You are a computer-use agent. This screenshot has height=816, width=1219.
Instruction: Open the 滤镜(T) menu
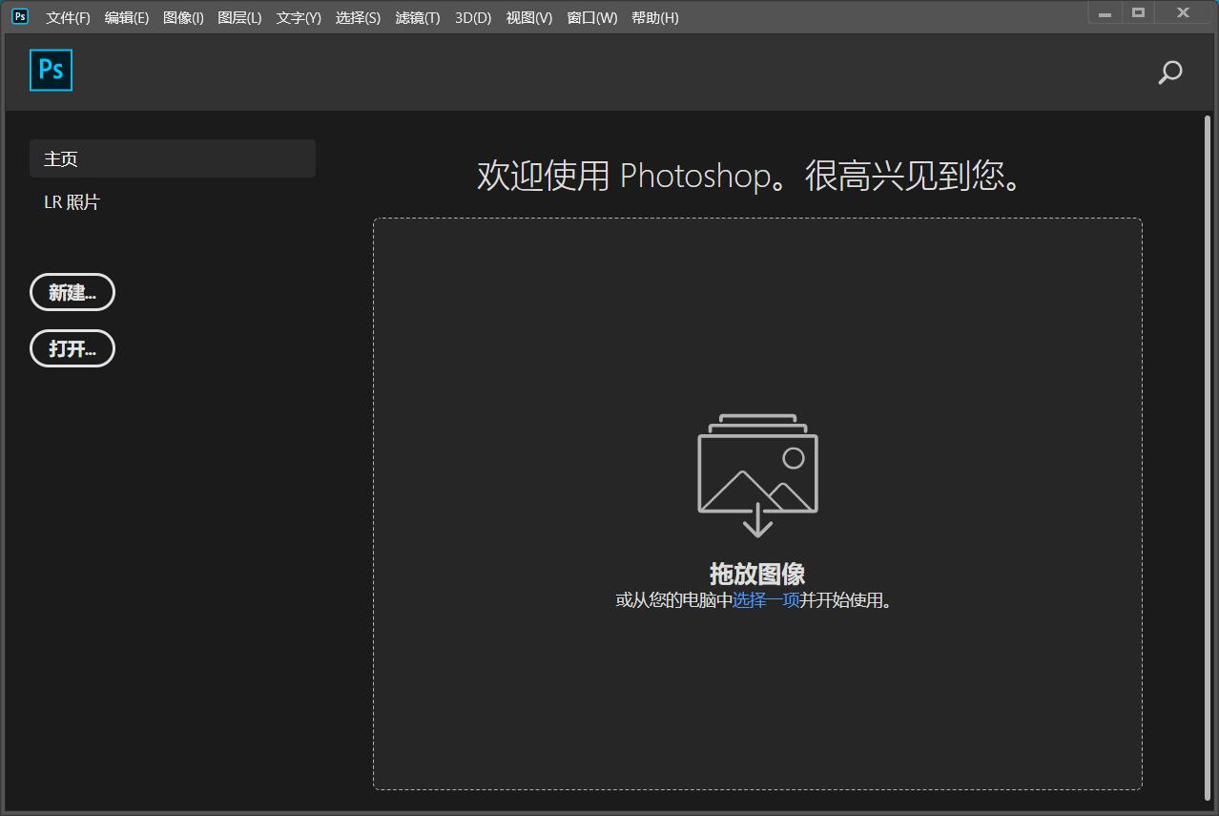coord(417,18)
